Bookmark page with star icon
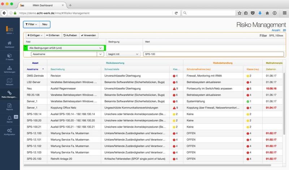This screenshot has height=170, width=289. click(240, 13)
